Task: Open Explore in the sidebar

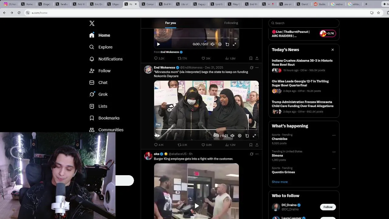Action: 101,47
